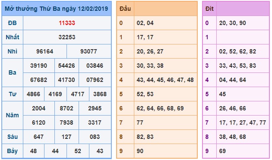Select Đít row values '20, 30, 90'

232,23
